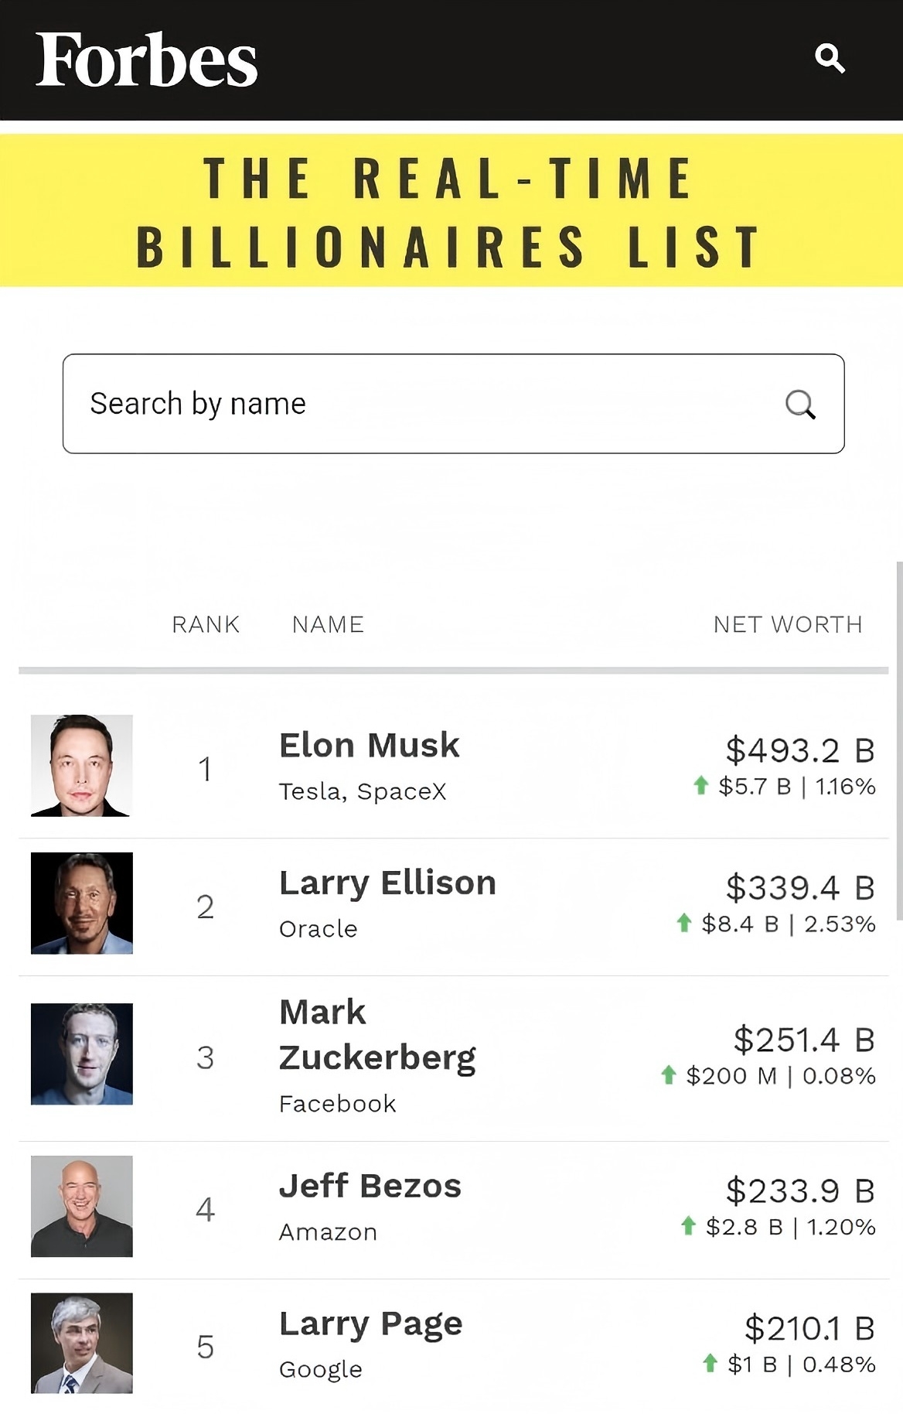Sort list by NAME column header
Image resolution: width=903 pixels, height=1414 pixels.
coord(328,624)
